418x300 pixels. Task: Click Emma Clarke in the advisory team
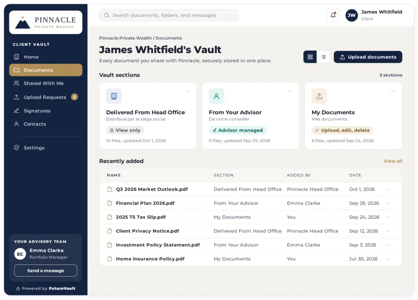coord(47,251)
